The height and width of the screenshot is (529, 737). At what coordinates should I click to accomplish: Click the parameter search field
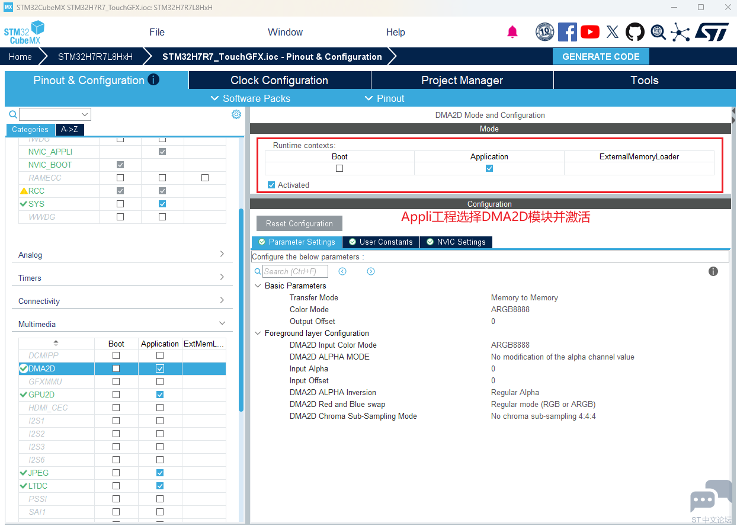(x=294, y=271)
